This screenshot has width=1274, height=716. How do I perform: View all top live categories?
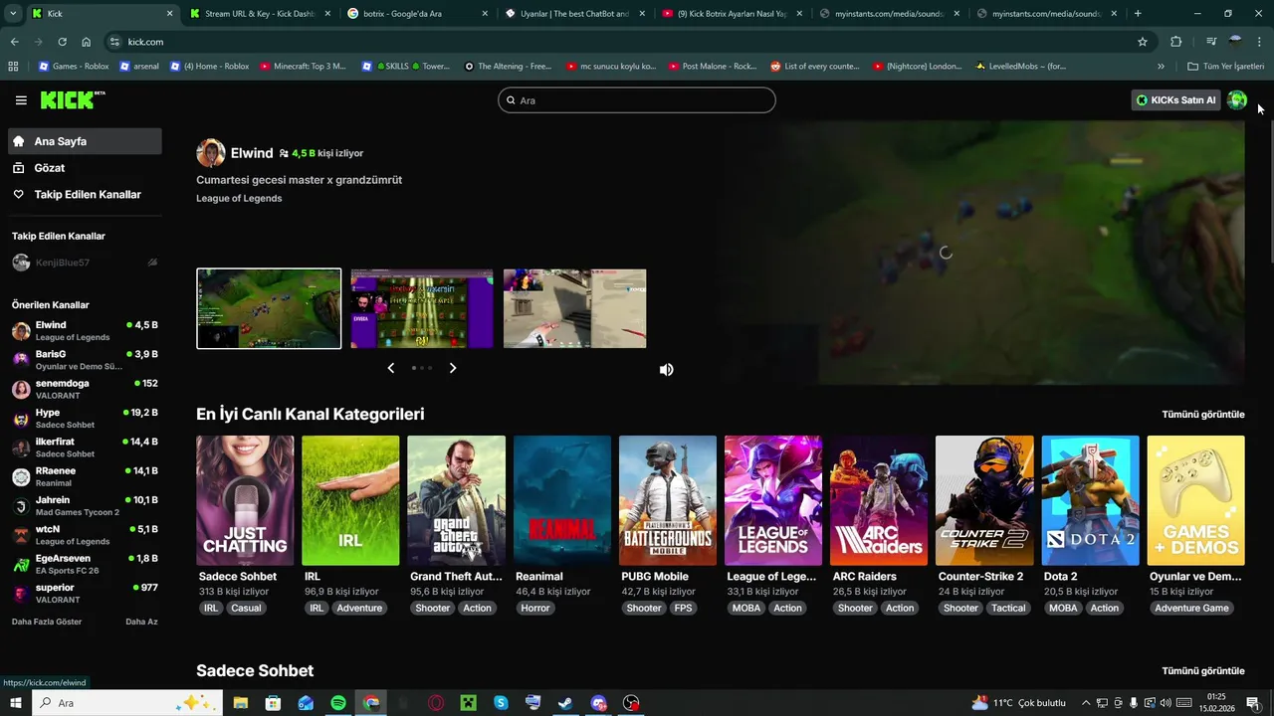(1203, 415)
